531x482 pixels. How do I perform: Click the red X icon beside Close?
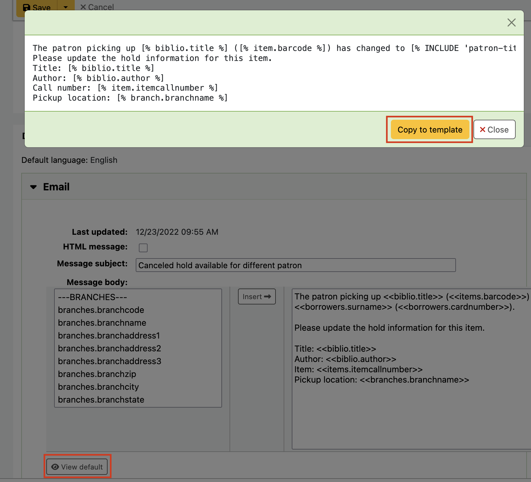(483, 129)
